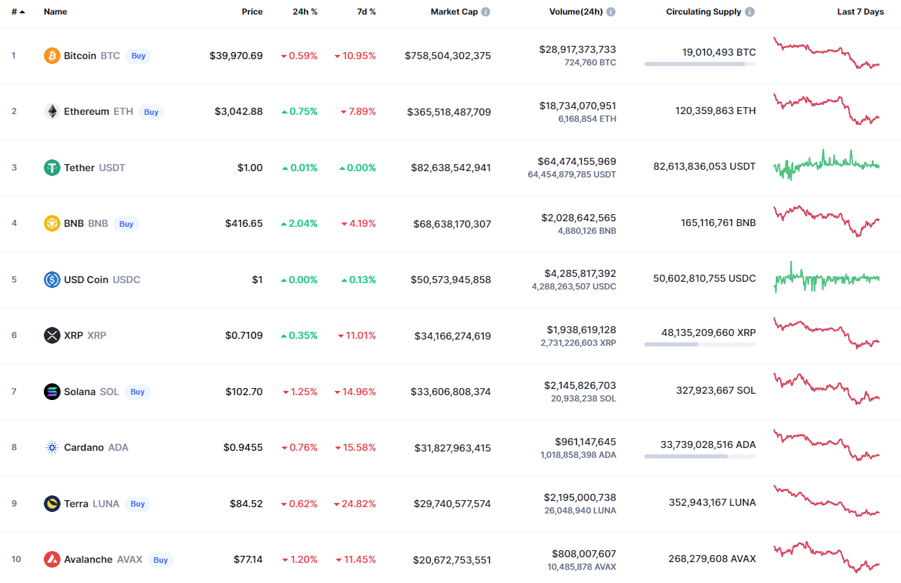Click the BNB coin logo icon
This screenshot has height=583, width=901.
coord(52,223)
